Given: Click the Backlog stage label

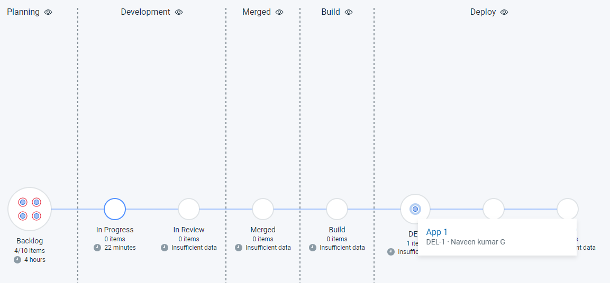Looking at the screenshot, I should (x=30, y=241).
